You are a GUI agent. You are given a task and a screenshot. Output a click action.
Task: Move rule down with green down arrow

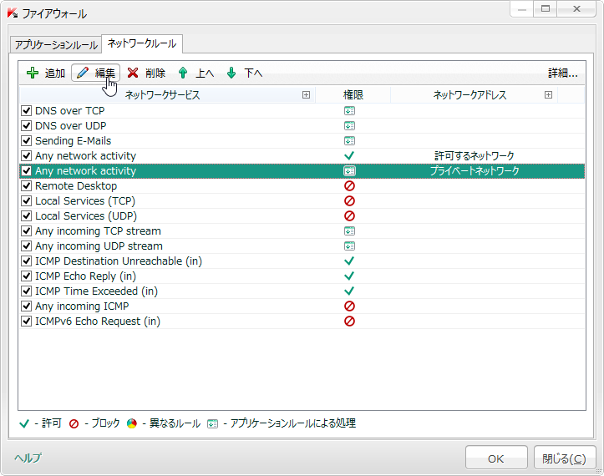coord(231,73)
